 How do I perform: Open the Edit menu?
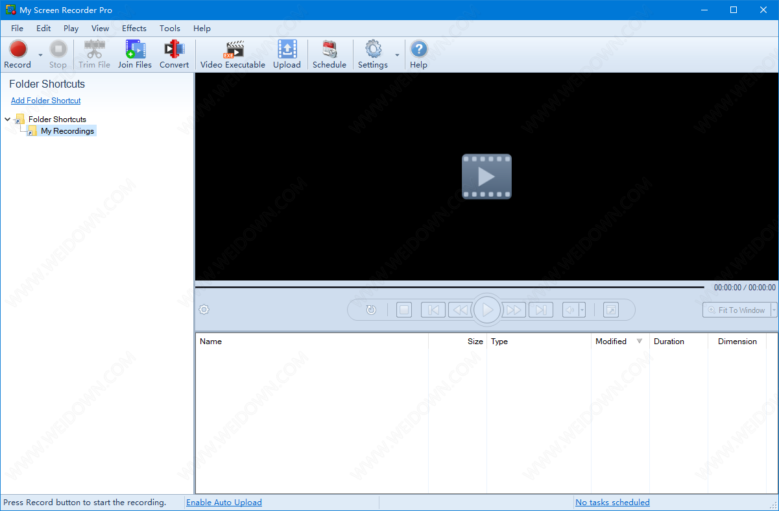click(x=43, y=28)
